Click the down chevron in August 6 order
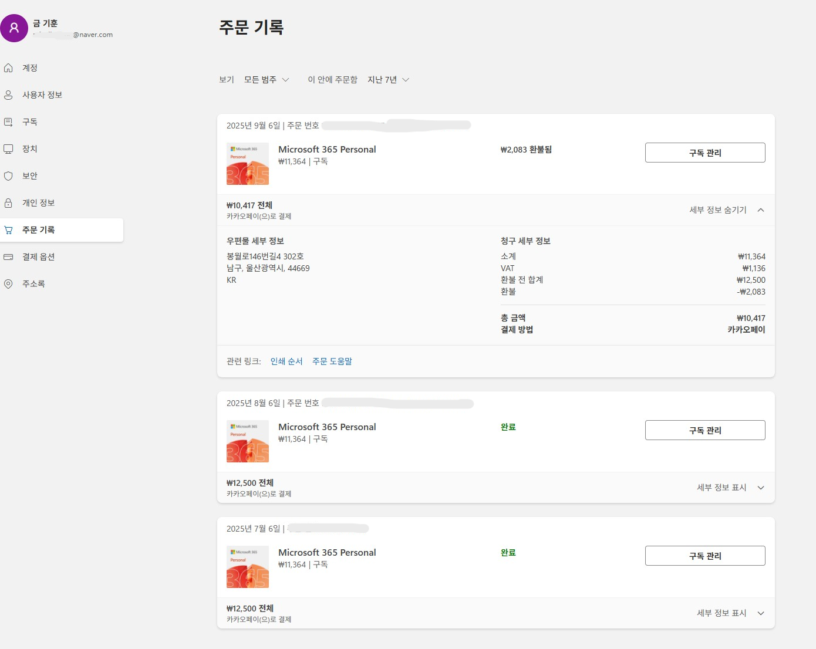 pyautogui.click(x=761, y=488)
